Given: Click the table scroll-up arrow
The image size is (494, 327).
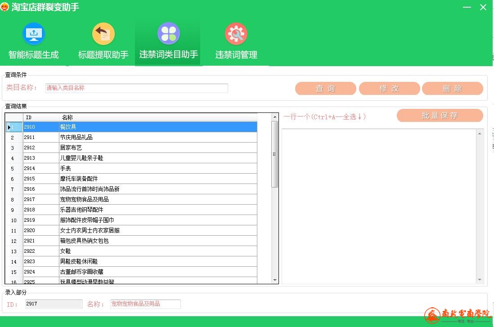Looking at the screenshot, I should [x=275, y=117].
